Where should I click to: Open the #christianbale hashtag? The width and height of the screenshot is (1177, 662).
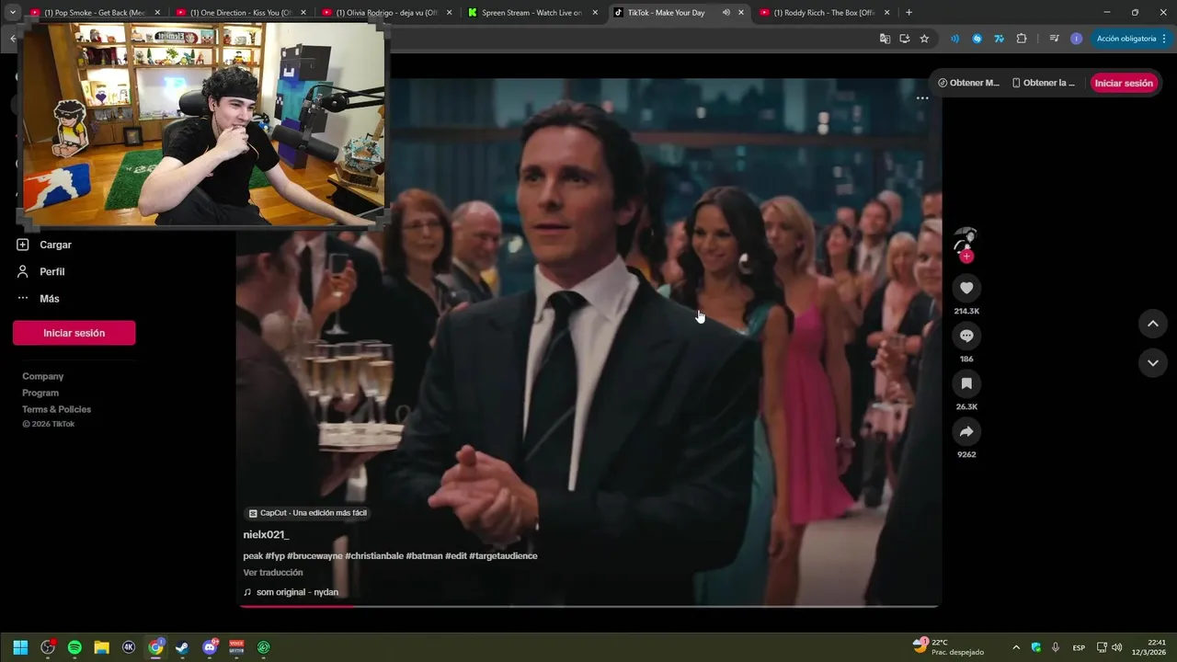pos(374,556)
